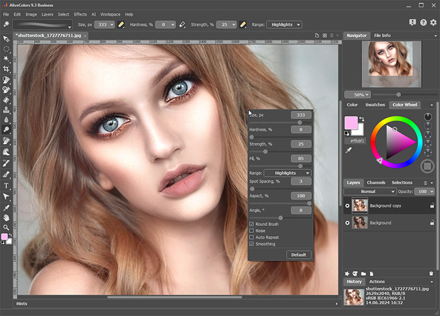Click the Navigator preview thumbnail
The height and width of the screenshot is (316, 440).
pos(392,64)
